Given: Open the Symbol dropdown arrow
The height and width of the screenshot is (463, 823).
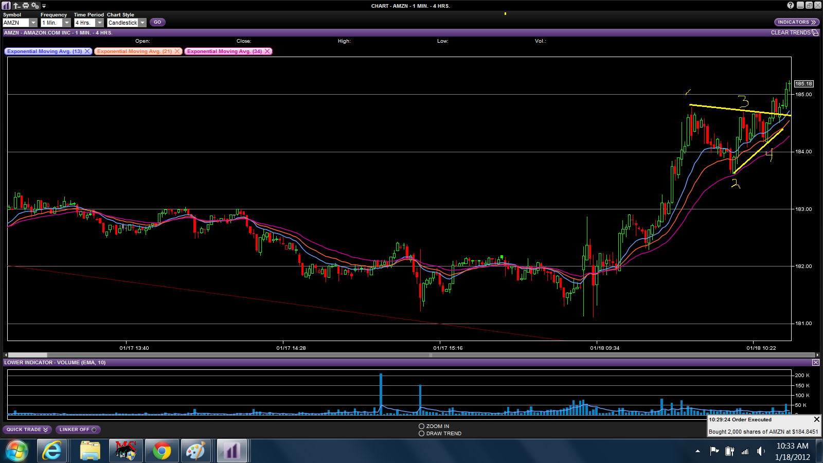Looking at the screenshot, I should 33,23.
